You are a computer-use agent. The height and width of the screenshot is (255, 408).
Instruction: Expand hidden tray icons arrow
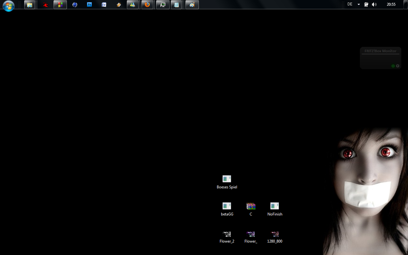click(x=359, y=4)
